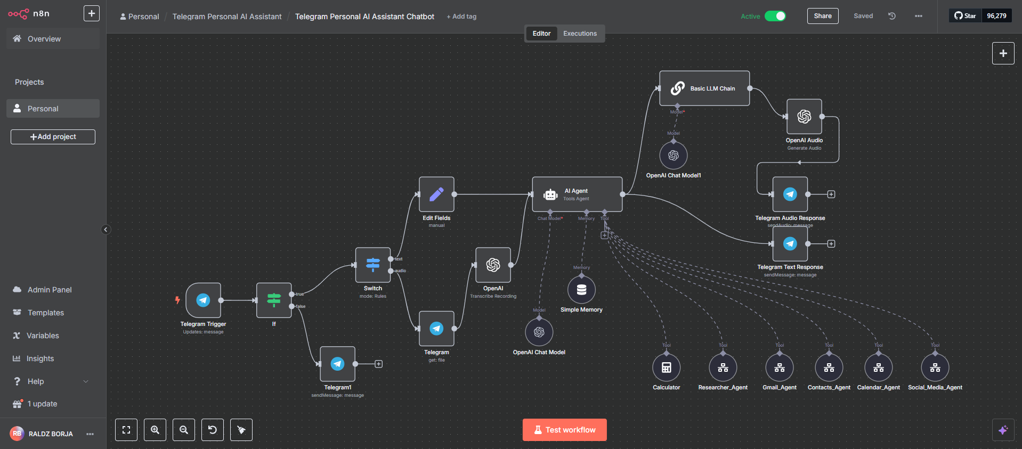Open the Contacts_Agent tool node
The height and width of the screenshot is (449, 1022).
point(829,367)
